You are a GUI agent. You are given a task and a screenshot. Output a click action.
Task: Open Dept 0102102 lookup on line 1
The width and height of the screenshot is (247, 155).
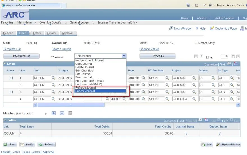(143, 78)
